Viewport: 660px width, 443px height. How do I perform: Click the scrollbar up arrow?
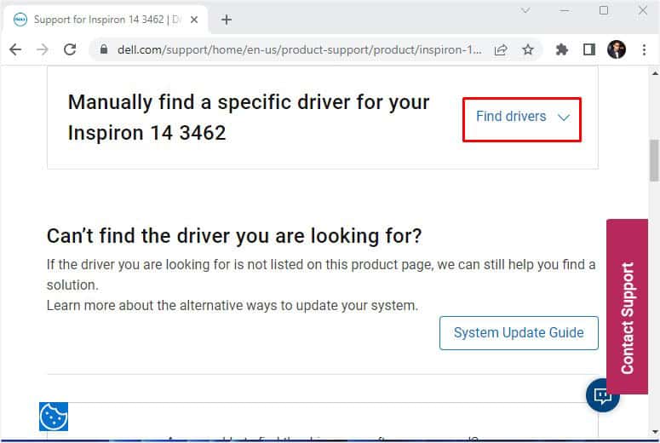655,73
